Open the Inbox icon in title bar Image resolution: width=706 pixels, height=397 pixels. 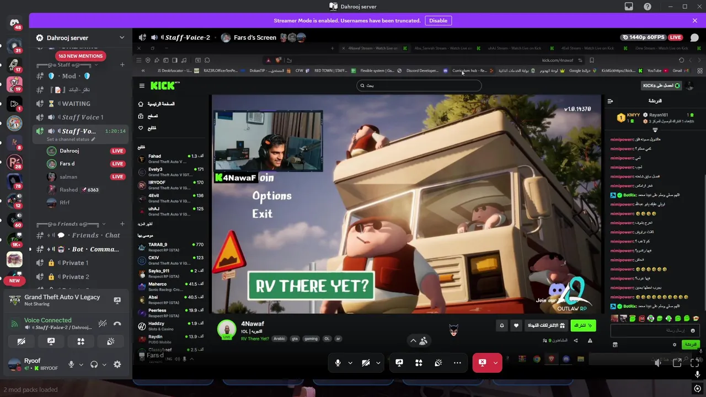628,7
